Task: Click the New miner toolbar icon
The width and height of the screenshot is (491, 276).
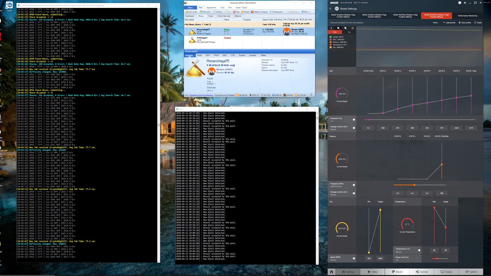Action: (187, 12)
